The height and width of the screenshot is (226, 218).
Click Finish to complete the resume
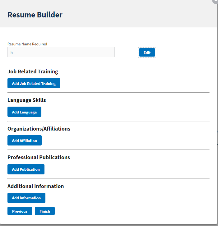point(45,211)
